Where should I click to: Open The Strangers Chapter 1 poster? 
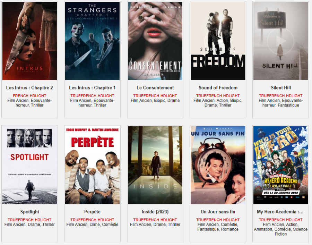click(92, 41)
